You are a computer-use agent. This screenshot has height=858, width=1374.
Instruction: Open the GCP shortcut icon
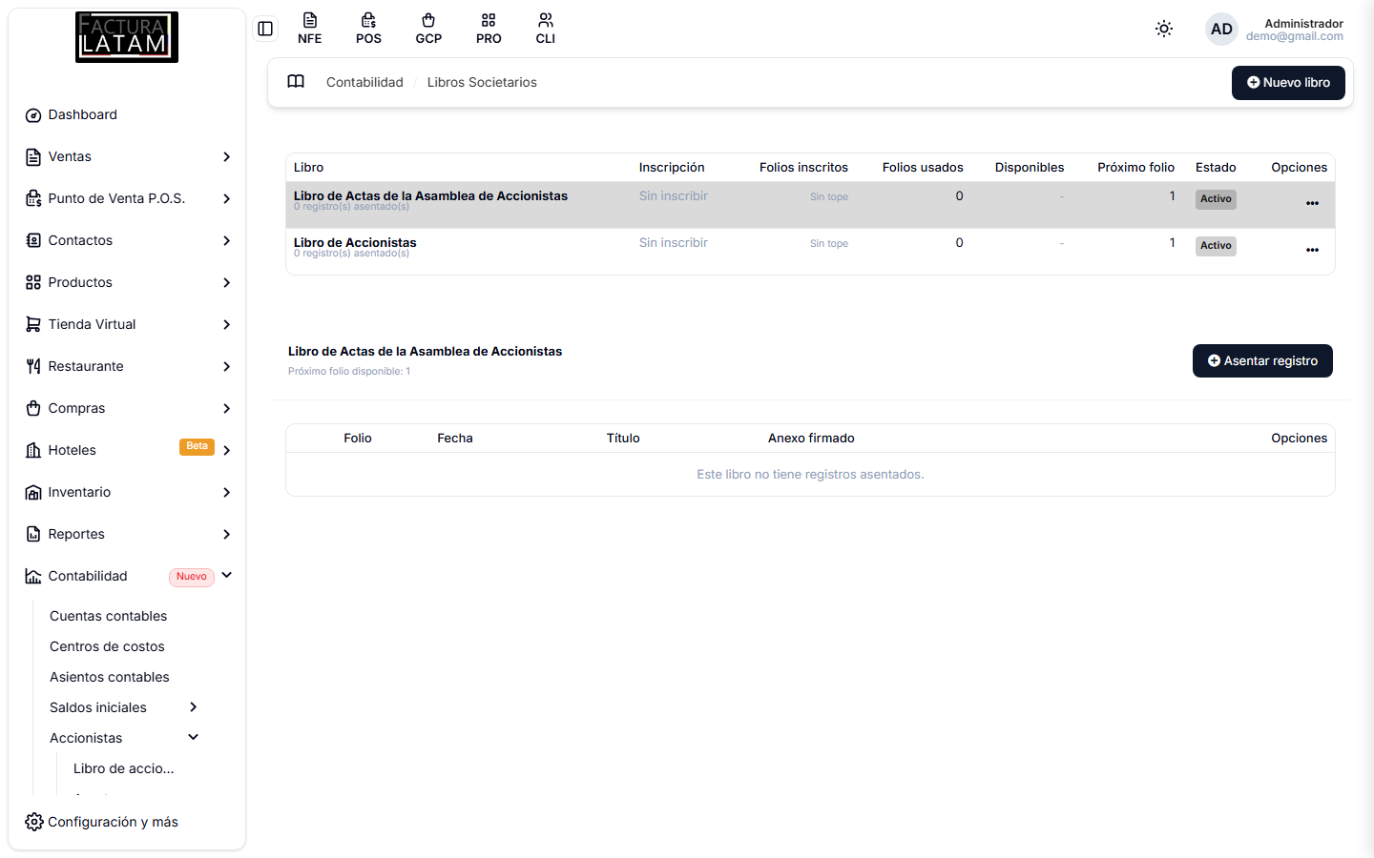428,29
